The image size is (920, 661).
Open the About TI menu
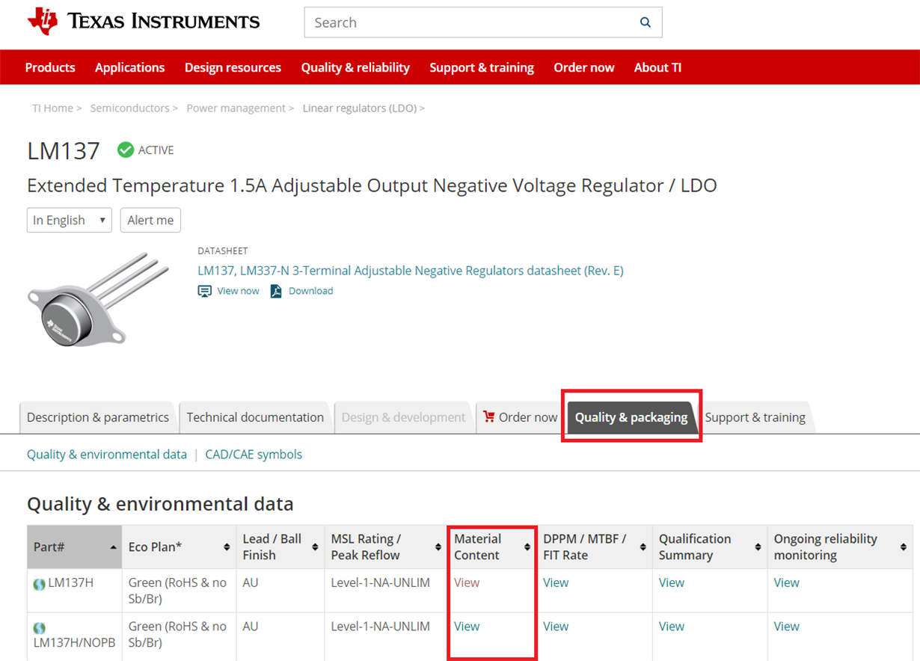pos(657,67)
